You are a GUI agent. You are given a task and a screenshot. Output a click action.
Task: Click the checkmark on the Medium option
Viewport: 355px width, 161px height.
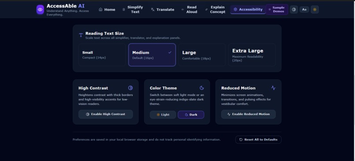pyautogui.click(x=170, y=52)
